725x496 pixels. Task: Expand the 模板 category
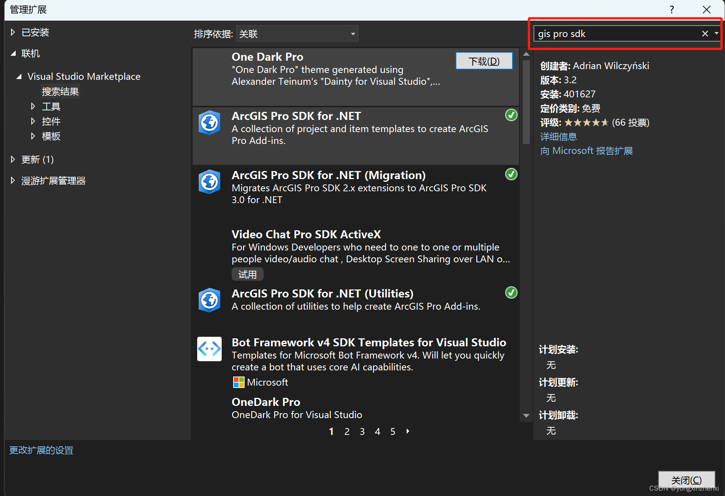pos(33,136)
